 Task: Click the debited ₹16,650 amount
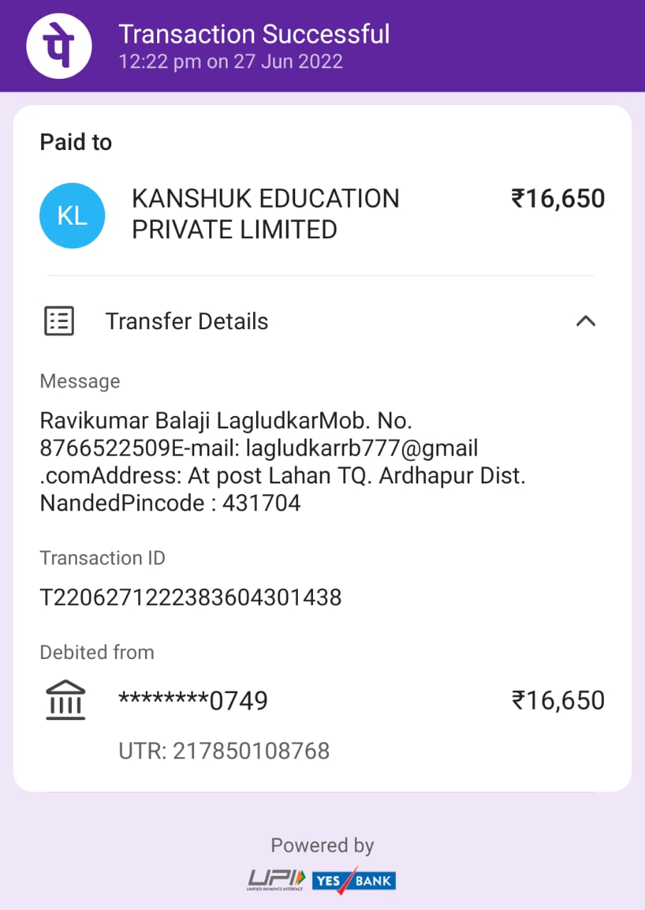point(558,700)
